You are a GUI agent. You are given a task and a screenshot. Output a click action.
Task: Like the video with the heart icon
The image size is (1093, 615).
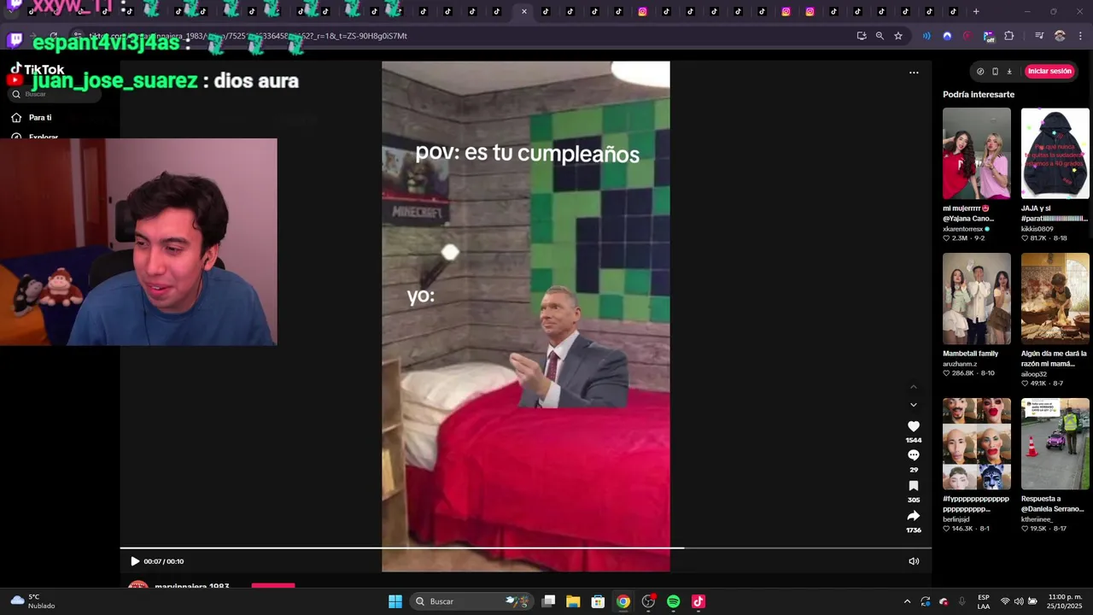(913, 426)
